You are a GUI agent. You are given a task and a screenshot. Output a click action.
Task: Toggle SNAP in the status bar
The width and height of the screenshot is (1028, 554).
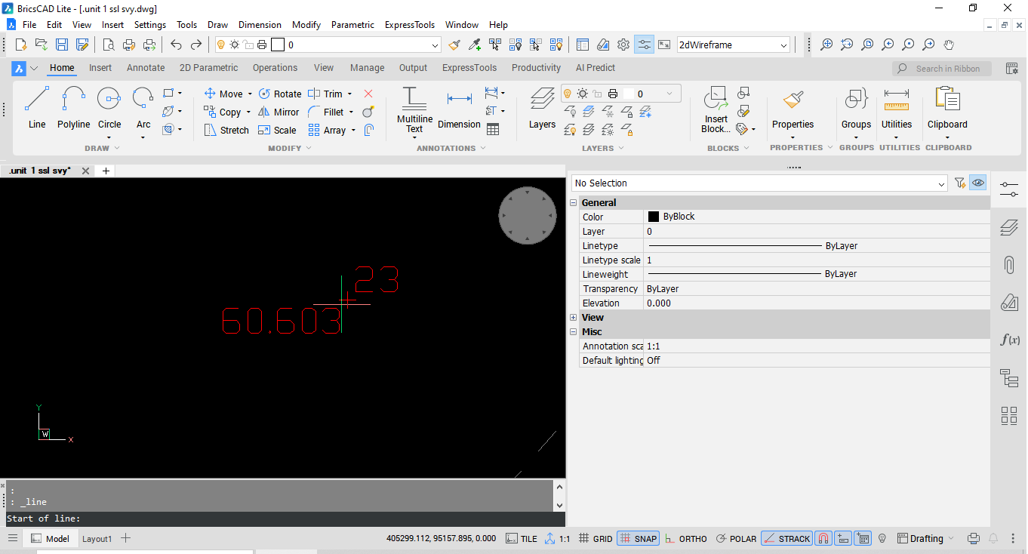pyautogui.click(x=639, y=539)
